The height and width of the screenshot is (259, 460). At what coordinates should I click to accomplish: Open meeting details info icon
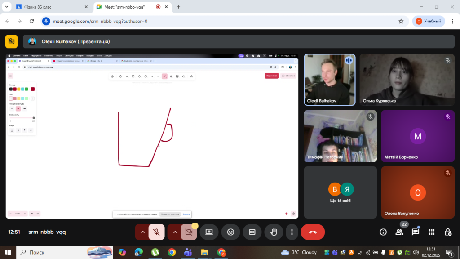coord(383,232)
